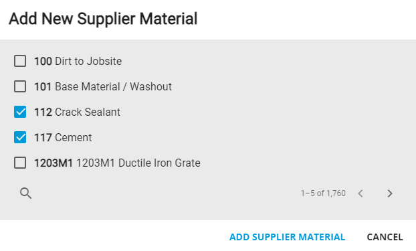Screen dimensions: 416x251
Task: Enable the 101 Base Material / Washout checkbox
Action: 20,86
